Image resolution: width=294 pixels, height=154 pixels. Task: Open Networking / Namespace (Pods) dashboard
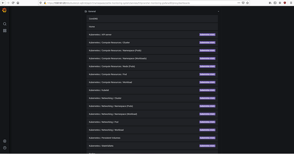[x=152, y=106]
